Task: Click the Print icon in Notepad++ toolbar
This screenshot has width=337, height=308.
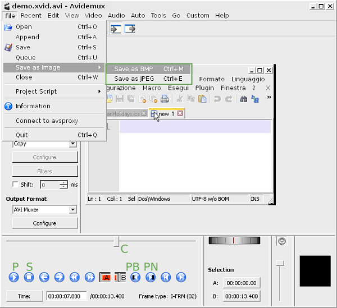Action: coord(165,99)
